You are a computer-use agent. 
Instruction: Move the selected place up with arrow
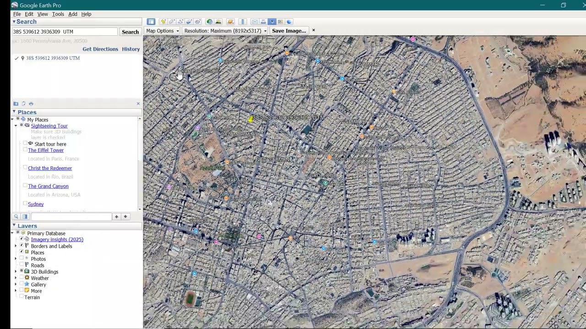(x=117, y=217)
